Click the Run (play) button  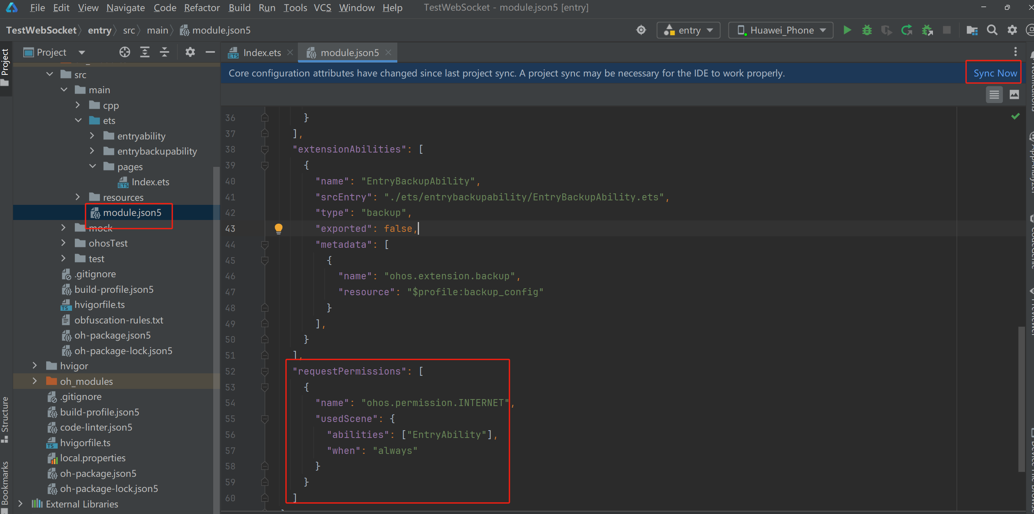click(x=847, y=30)
